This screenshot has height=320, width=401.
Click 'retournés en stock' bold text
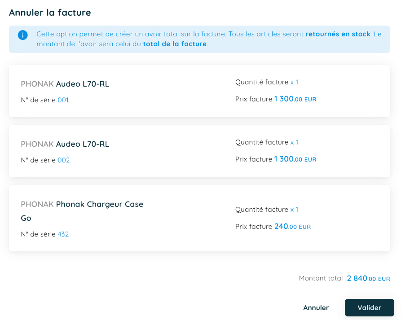(x=338, y=34)
